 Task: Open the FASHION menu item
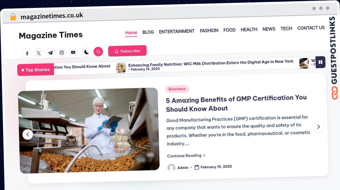pyautogui.click(x=209, y=31)
